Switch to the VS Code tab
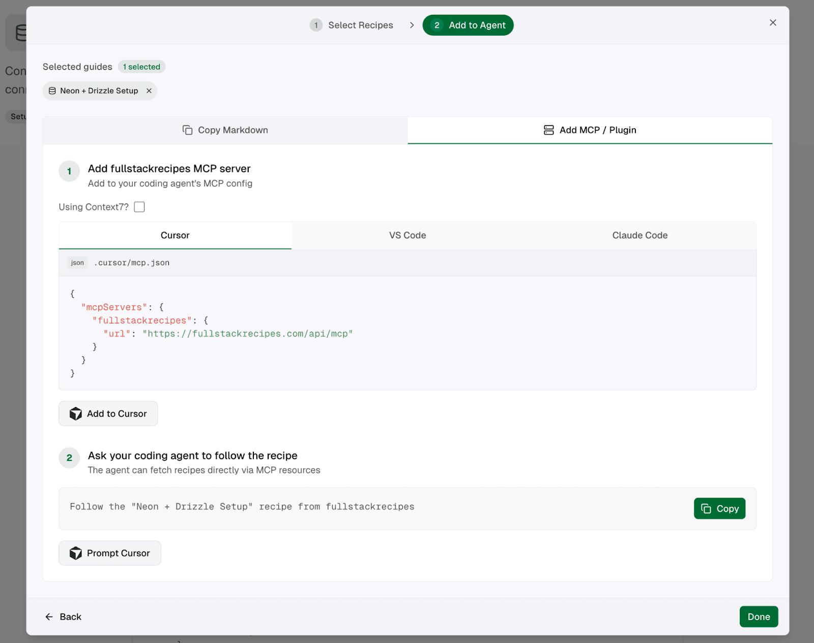814x643 pixels. click(x=408, y=236)
